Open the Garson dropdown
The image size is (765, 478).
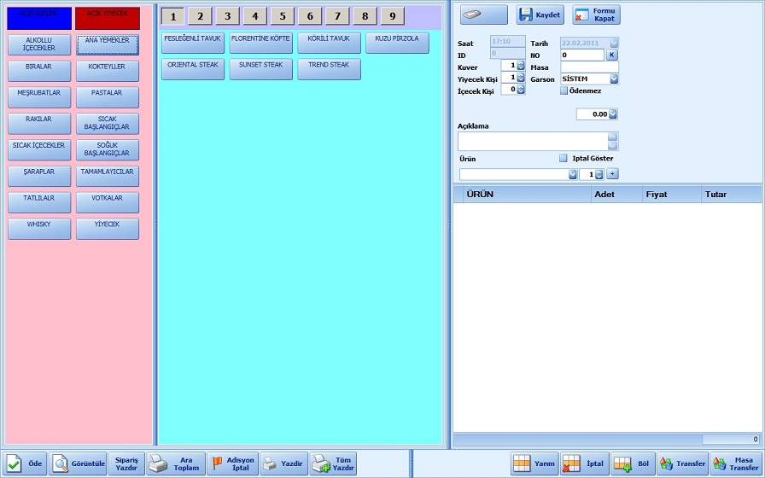614,79
